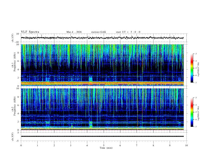Click the ch.1 color bar tick "-5"
Viewport: 210px width, 163px height.
[x=195, y=68]
